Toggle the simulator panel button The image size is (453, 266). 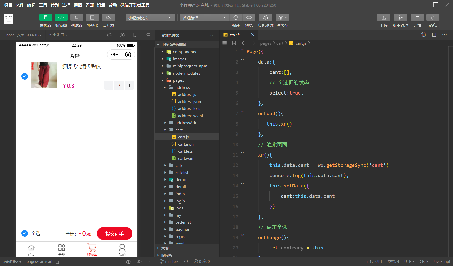pos(46,18)
